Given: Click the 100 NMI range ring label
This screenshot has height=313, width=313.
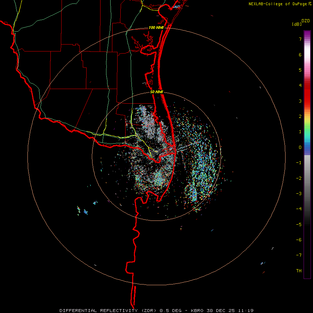Looking at the screenshot, I should pyautogui.click(x=156, y=27).
